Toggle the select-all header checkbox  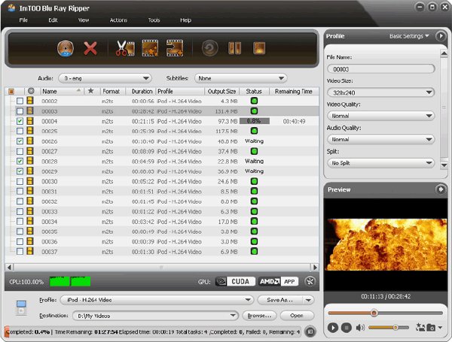[x=11, y=92]
